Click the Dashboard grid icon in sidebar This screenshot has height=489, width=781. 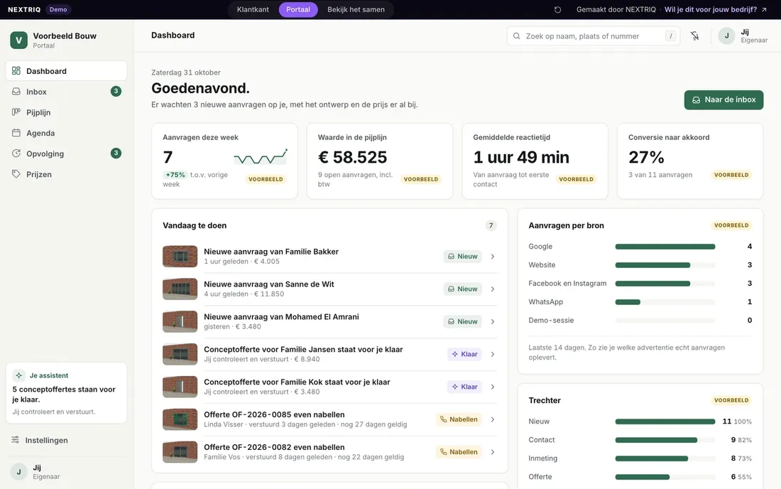tap(16, 71)
